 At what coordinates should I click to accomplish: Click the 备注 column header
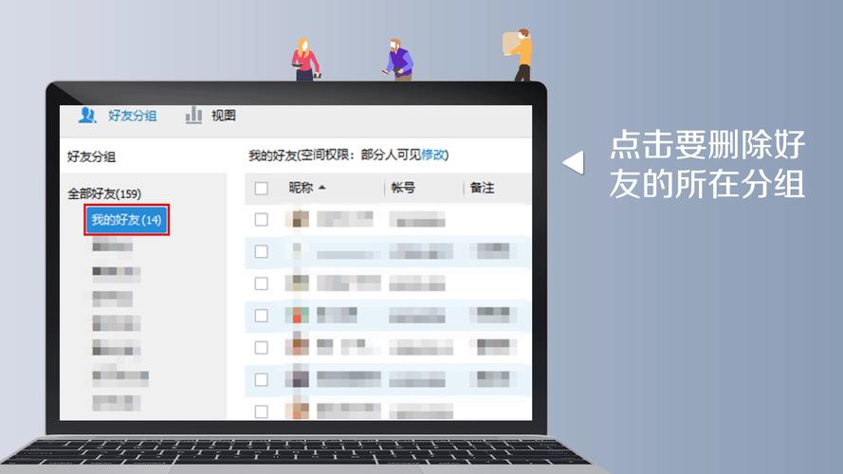(483, 188)
